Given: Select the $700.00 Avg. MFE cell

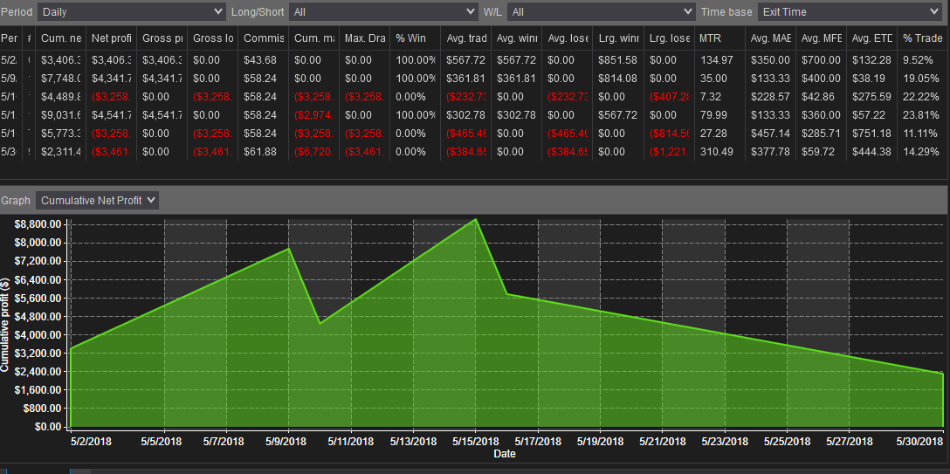Looking at the screenshot, I should tap(821, 60).
